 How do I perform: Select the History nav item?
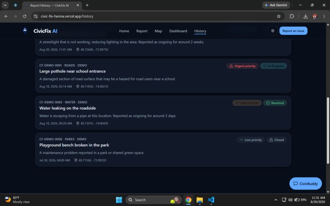pyautogui.click(x=200, y=31)
